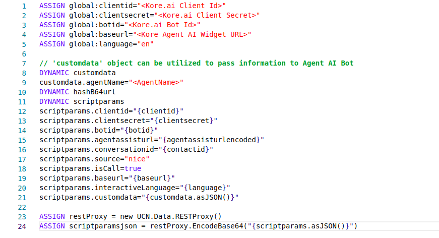Click the DYNAMIC customdata keyword

[54, 73]
